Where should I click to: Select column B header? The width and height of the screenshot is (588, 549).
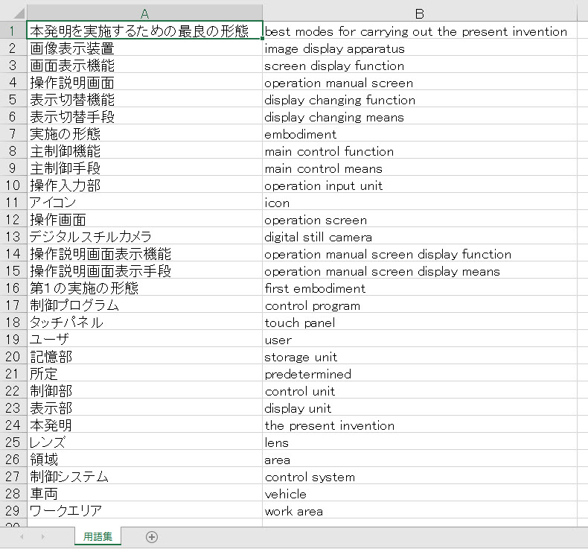[419, 13]
